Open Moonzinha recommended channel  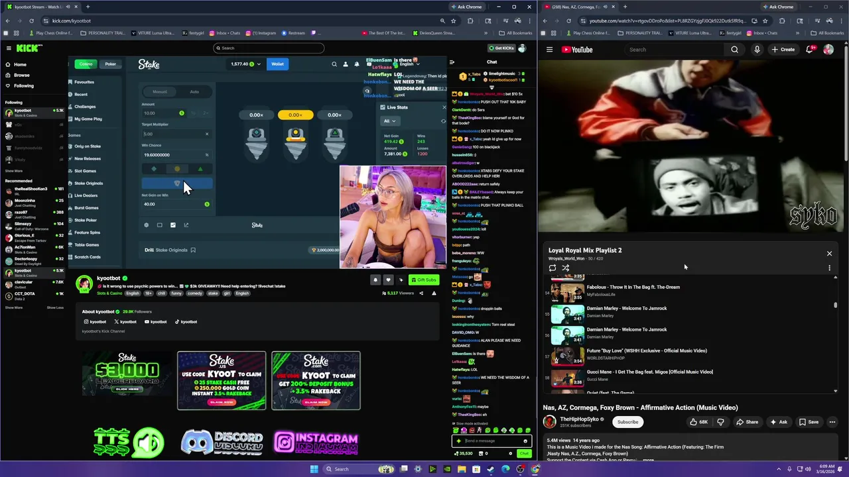point(33,202)
